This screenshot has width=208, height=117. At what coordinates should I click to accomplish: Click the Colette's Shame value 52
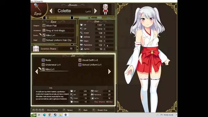tap(71, 48)
